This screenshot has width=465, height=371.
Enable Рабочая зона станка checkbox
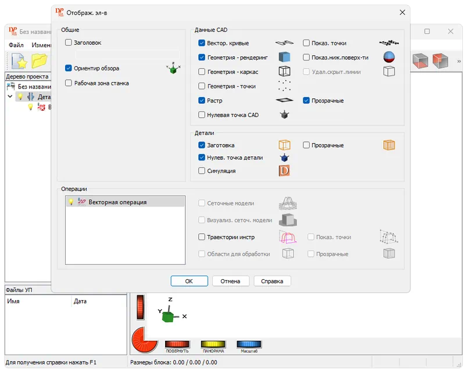[x=69, y=83]
